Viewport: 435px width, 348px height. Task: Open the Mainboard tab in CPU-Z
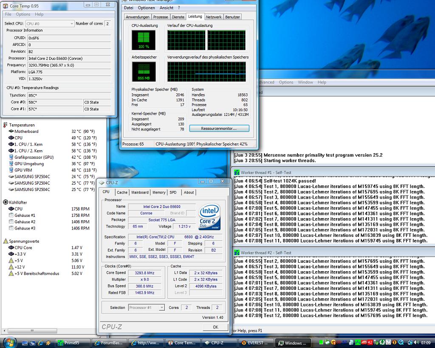pos(140,192)
